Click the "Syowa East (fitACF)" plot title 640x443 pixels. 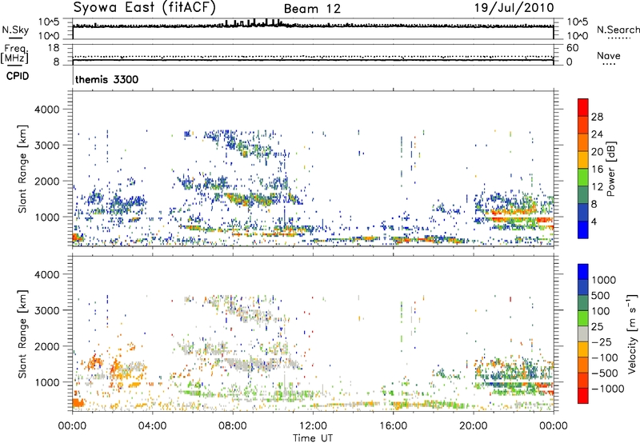[144, 7]
